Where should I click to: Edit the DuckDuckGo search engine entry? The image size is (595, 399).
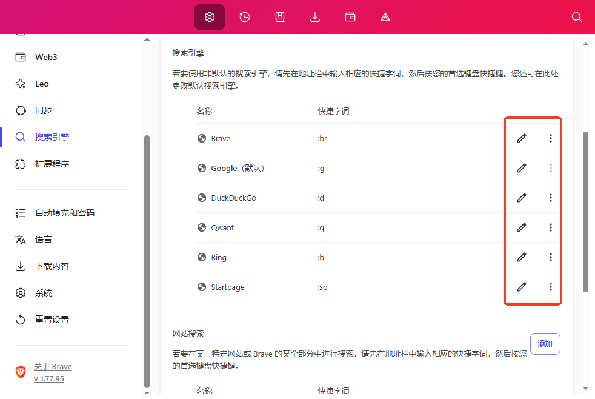click(x=522, y=198)
